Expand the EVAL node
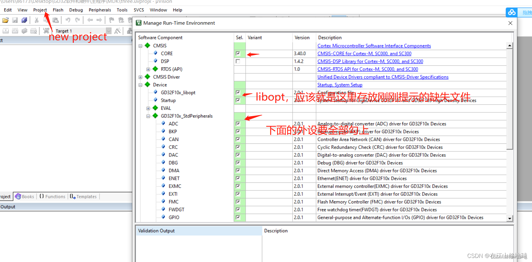Screen dimensions: 532x262 pos(148,108)
